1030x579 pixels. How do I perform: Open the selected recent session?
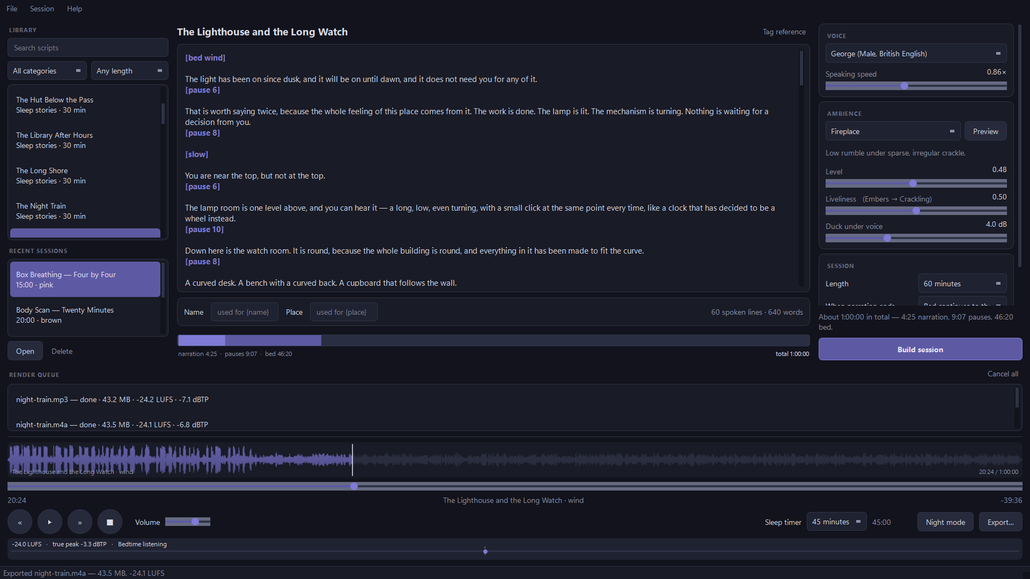(x=25, y=351)
